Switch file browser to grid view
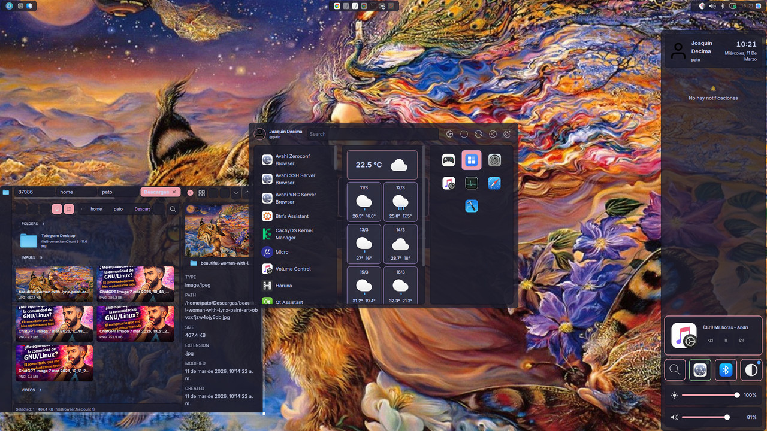 [202, 193]
